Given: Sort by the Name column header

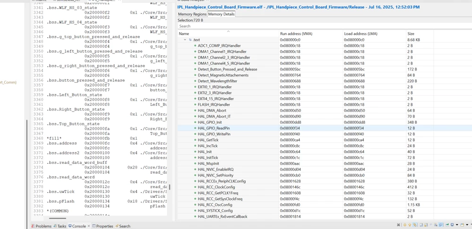Looking at the screenshot, I should (x=228, y=34).
